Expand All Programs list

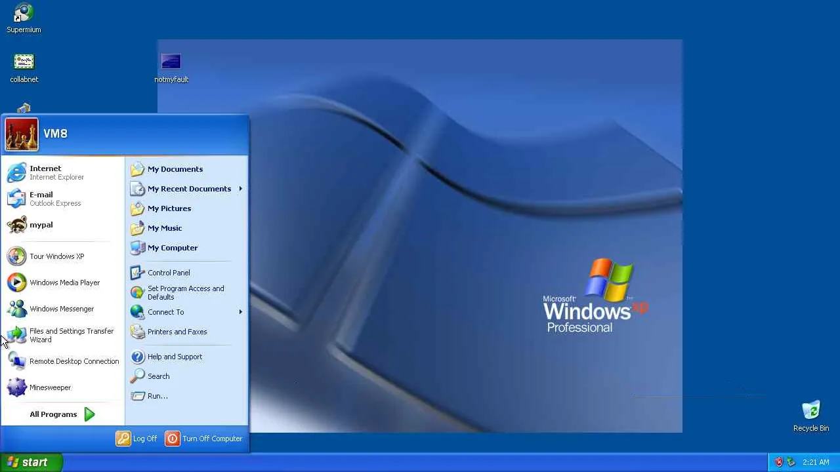(x=62, y=414)
